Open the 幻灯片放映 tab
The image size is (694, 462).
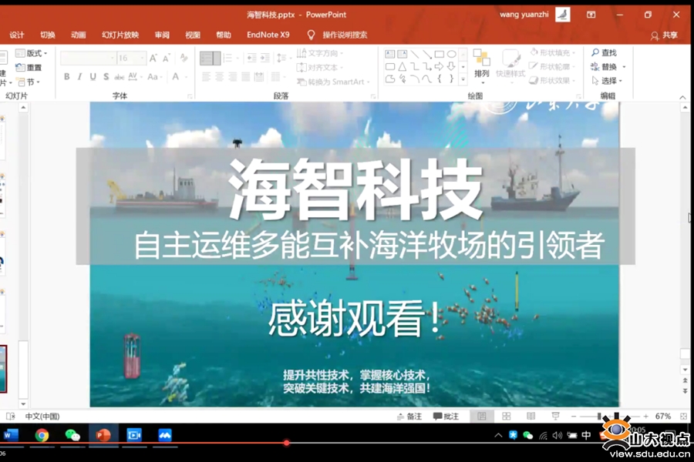[x=120, y=35]
